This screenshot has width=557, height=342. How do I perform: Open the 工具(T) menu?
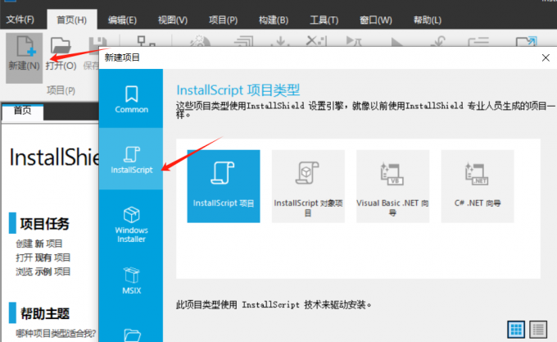pos(324,19)
